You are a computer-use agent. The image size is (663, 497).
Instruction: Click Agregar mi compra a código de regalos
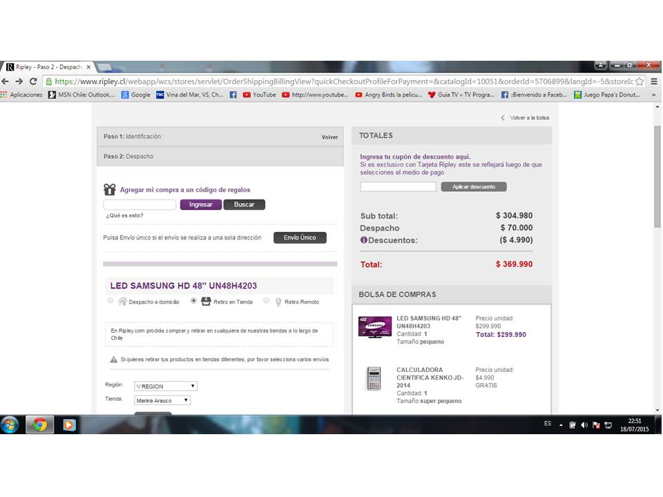pos(185,190)
